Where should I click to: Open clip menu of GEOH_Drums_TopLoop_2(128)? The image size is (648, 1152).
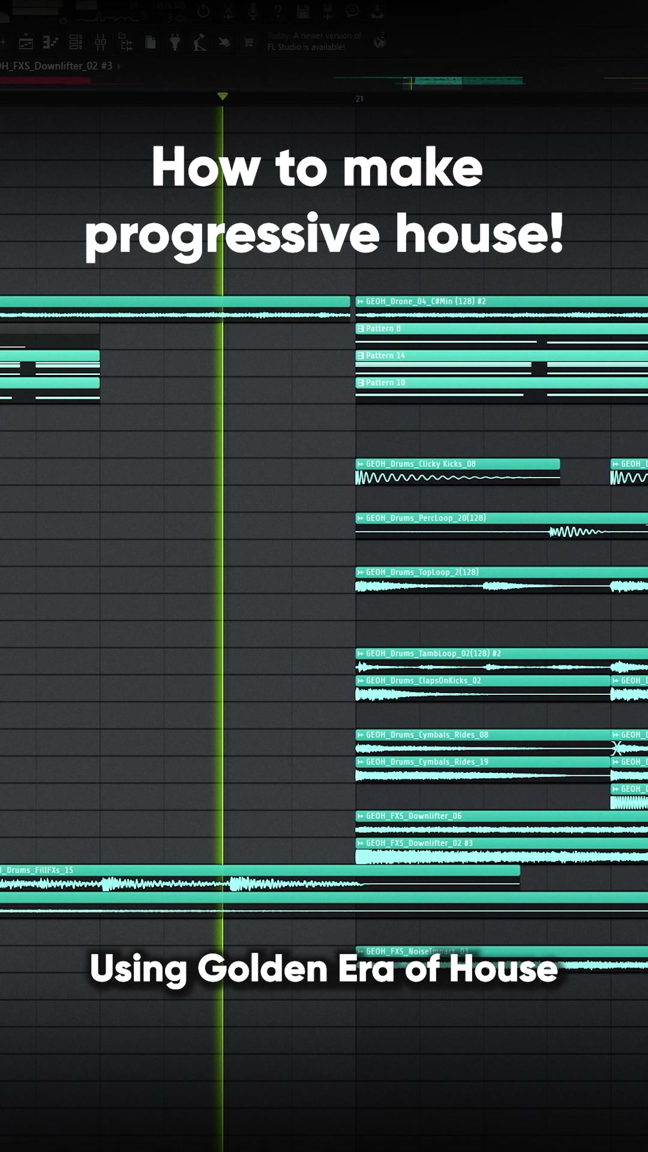[361, 572]
